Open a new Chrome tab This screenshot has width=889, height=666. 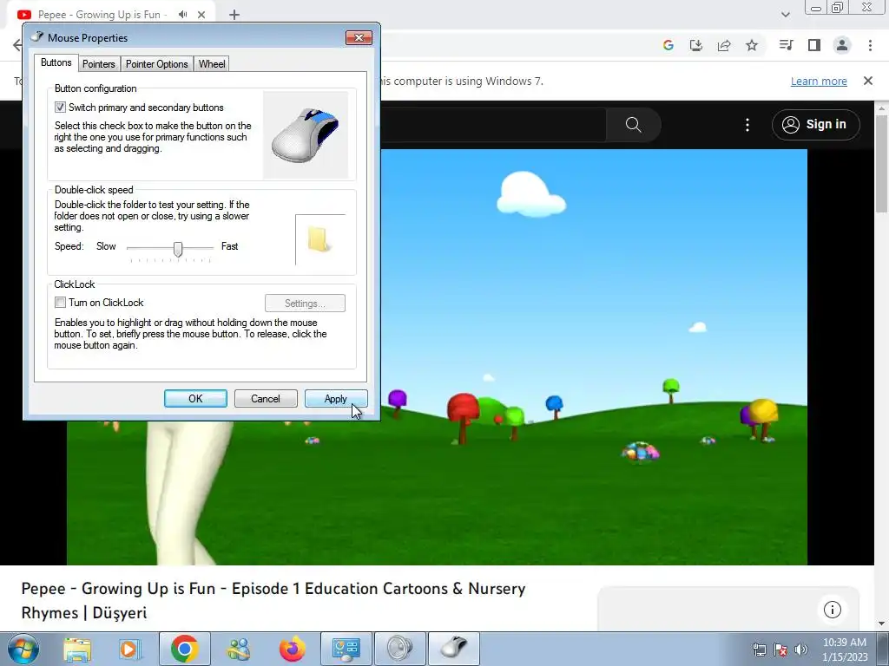point(234,15)
